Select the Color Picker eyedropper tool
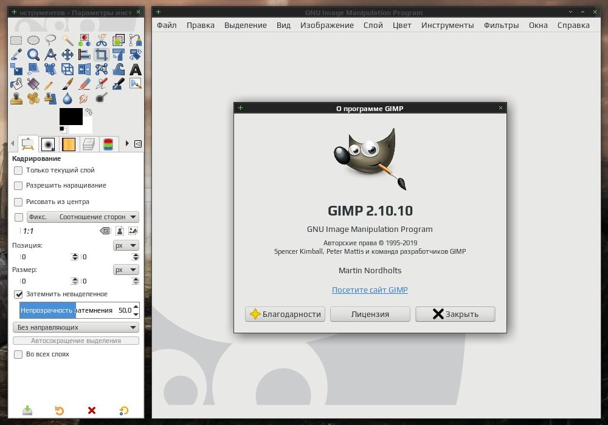The width and height of the screenshot is (608, 425). coord(16,55)
